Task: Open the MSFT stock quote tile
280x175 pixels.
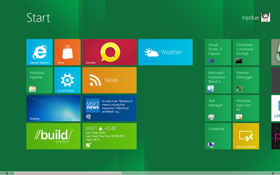Action: point(109,136)
